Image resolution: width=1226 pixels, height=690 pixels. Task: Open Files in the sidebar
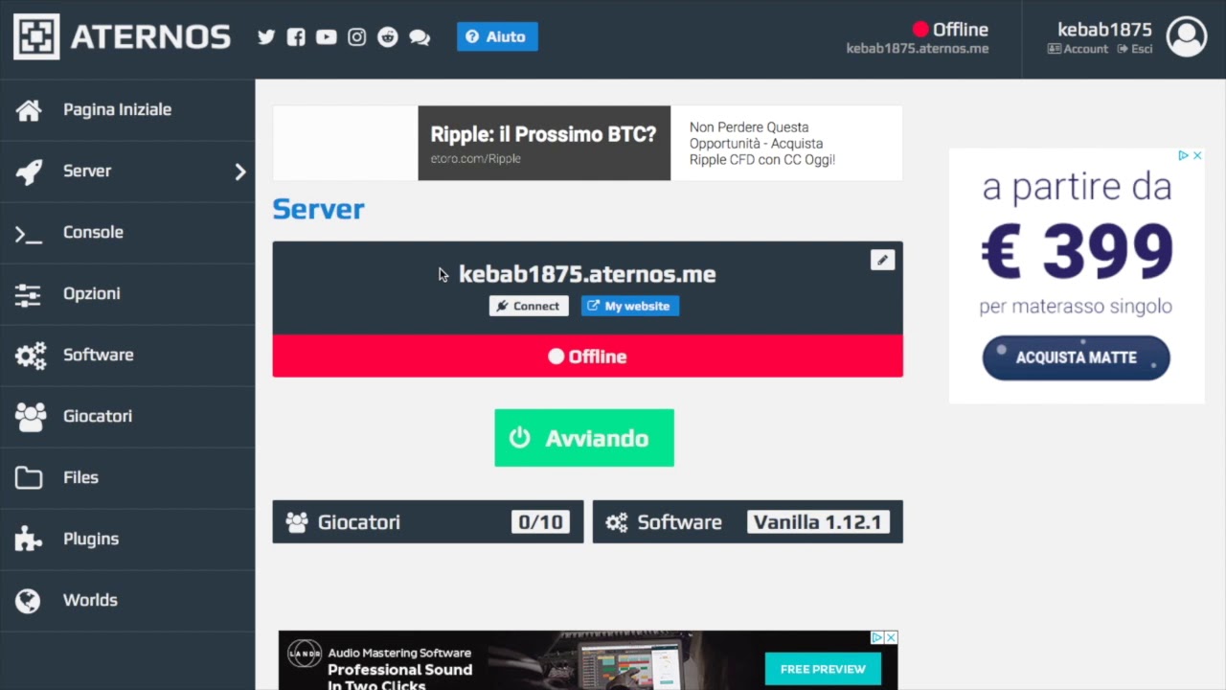(x=127, y=477)
